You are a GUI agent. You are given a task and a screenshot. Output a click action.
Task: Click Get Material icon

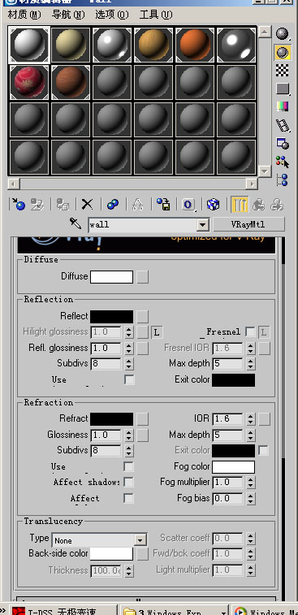pyautogui.click(x=18, y=204)
